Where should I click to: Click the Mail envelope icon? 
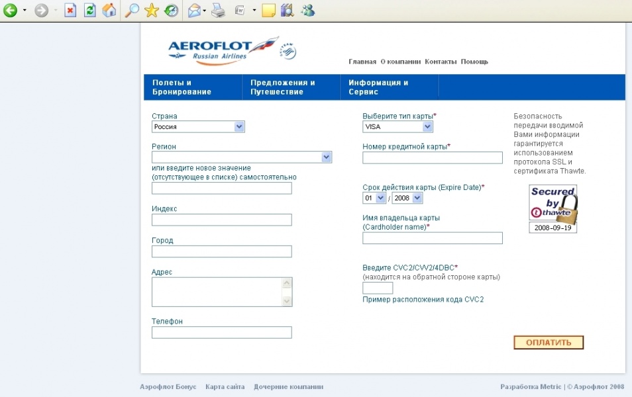193,11
